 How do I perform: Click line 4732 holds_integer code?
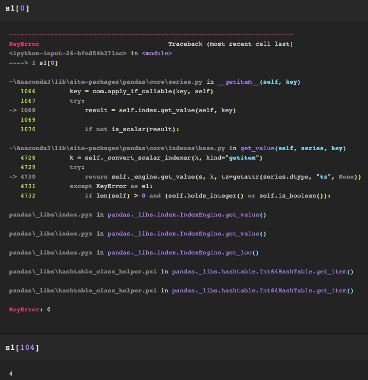pyautogui.click(x=208, y=195)
